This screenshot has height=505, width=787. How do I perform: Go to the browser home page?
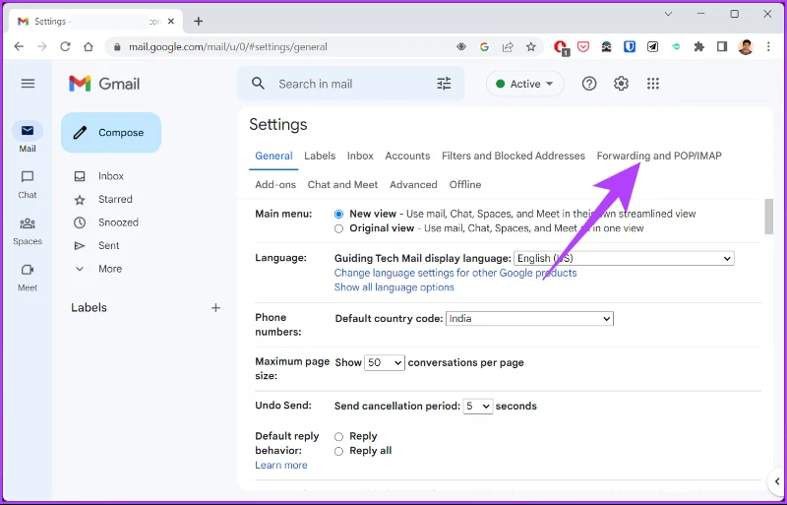89,46
